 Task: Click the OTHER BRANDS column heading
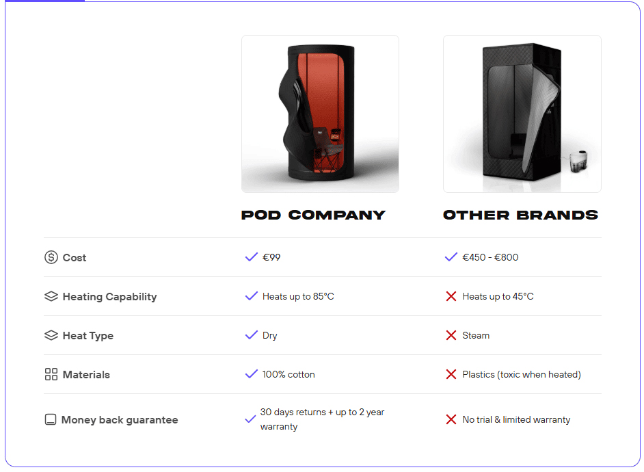coord(521,215)
